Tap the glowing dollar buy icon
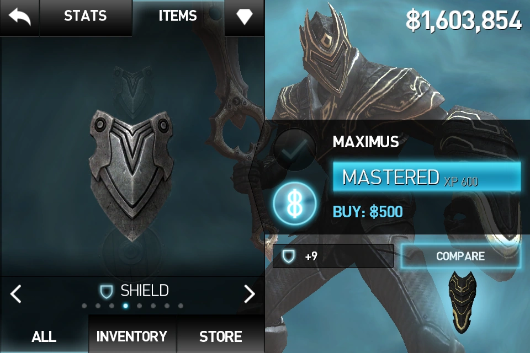Image resolution: width=530 pixels, height=353 pixels. pyautogui.click(x=295, y=204)
